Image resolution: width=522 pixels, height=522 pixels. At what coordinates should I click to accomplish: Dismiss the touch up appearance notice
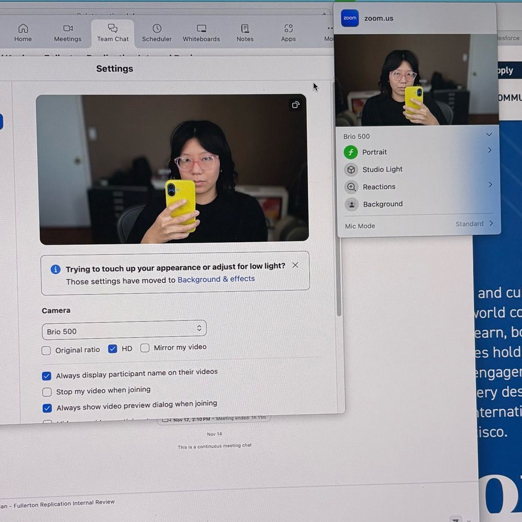coord(295,265)
